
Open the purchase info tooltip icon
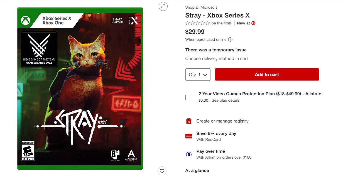230,39
